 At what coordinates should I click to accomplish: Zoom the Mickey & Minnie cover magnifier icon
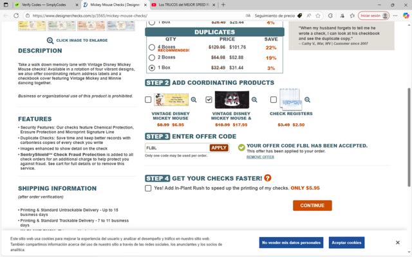254,100
